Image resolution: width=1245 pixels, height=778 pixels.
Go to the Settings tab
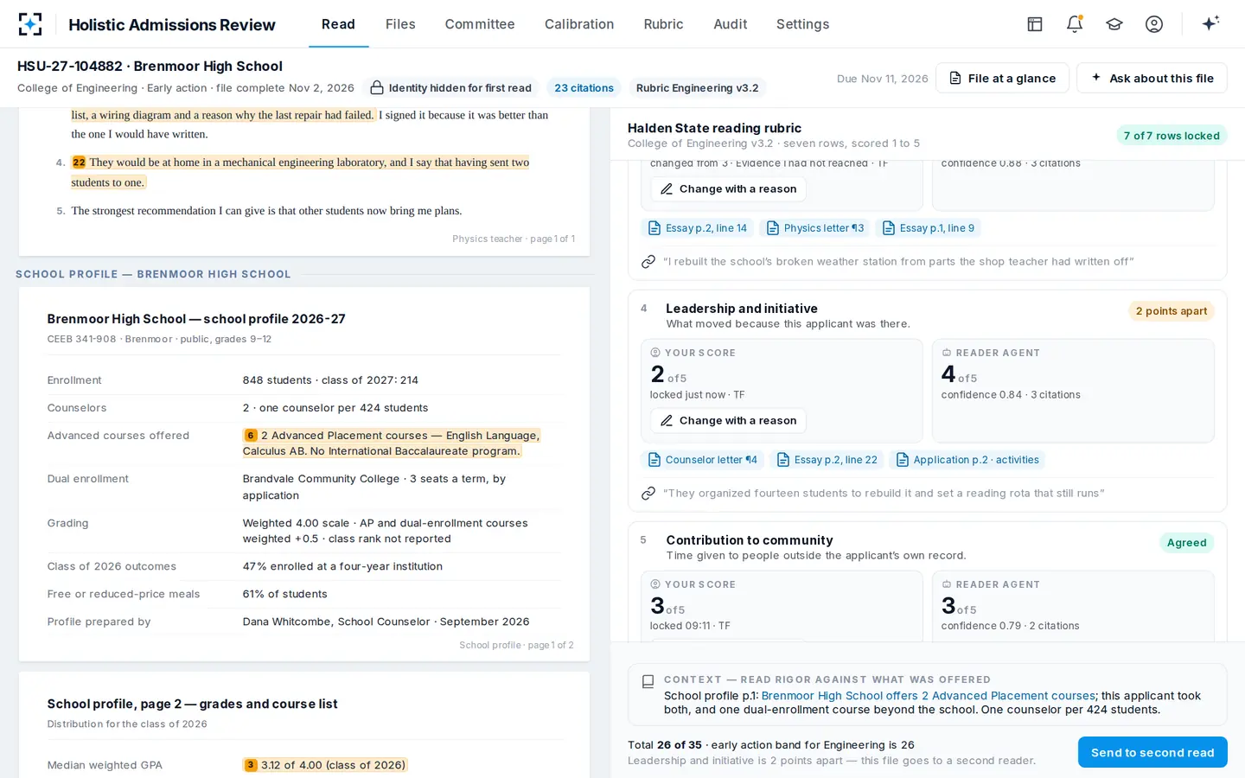coord(803,24)
